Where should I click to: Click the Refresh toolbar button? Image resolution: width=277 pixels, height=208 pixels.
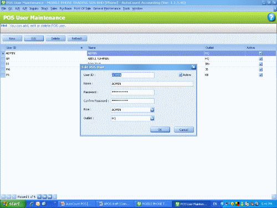(77, 39)
